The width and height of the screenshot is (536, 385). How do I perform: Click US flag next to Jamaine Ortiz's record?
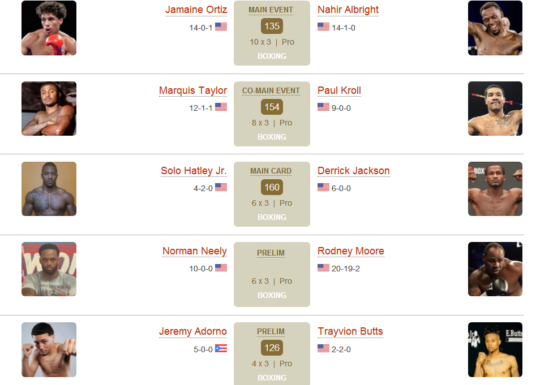(x=221, y=27)
